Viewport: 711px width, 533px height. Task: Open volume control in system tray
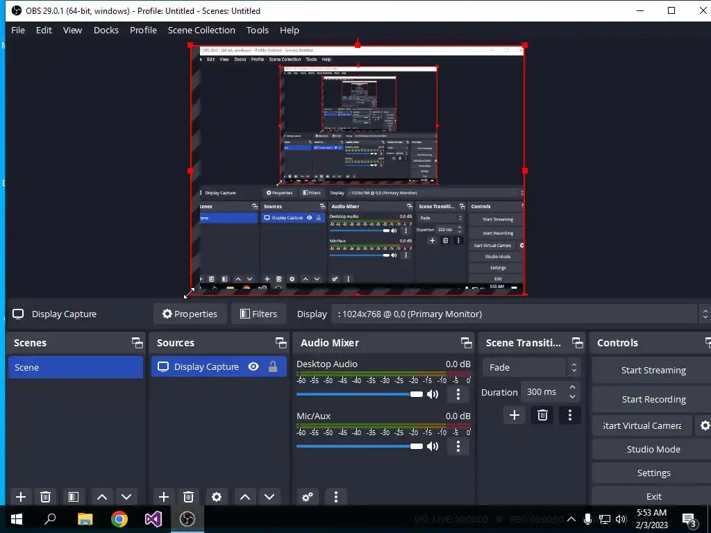[x=621, y=519]
